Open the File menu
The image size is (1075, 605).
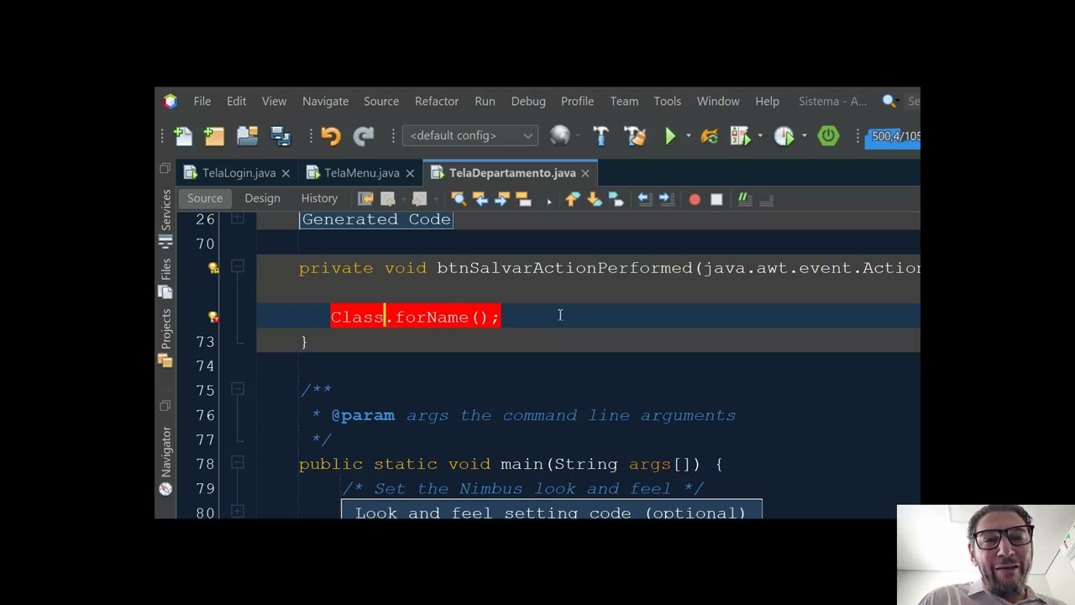tap(202, 101)
